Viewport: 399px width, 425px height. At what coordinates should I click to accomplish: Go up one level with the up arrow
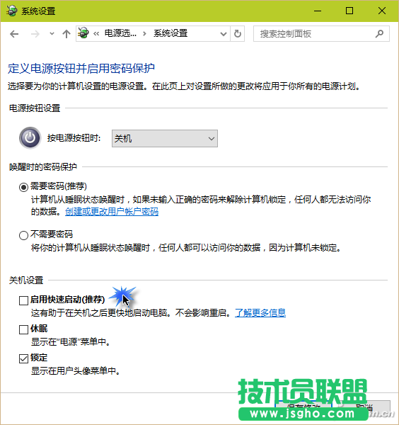click(x=66, y=34)
